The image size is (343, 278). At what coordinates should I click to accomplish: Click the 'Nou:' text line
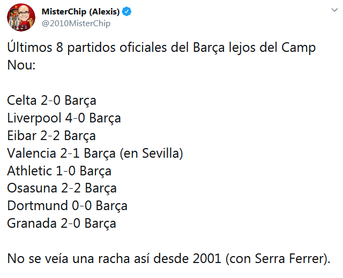21,65
